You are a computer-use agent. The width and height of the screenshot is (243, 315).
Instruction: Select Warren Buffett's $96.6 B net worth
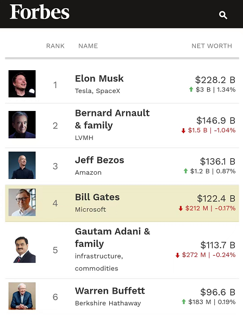[217, 292]
